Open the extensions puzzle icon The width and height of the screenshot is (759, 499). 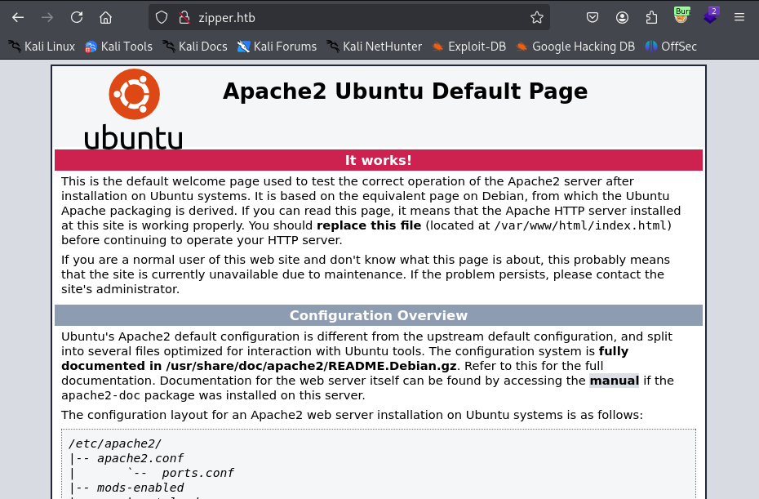[651, 17]
